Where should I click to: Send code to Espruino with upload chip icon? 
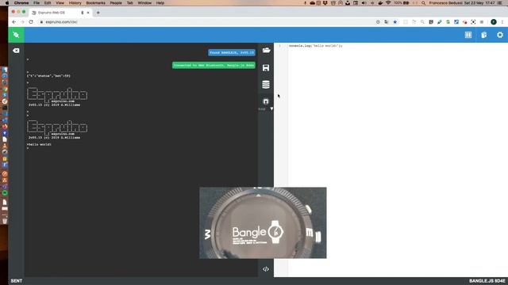[x=266, y=101]
